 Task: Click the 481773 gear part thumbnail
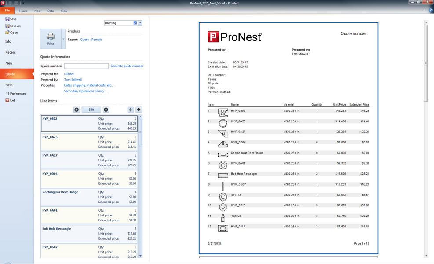[x=223, y=196]
